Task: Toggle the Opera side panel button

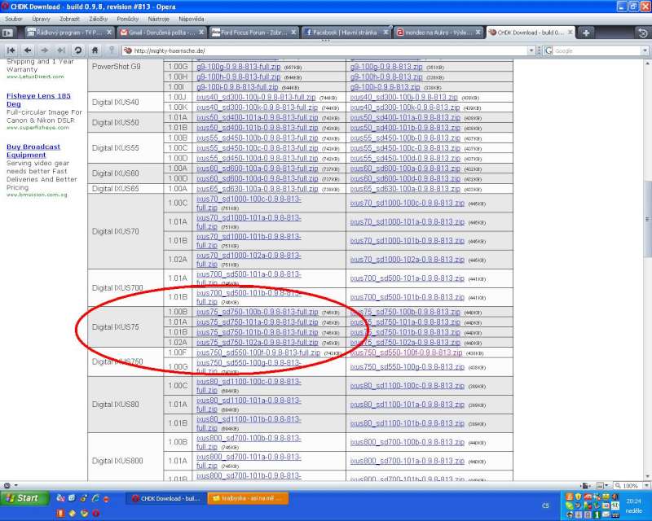Action: coord(8,33)
